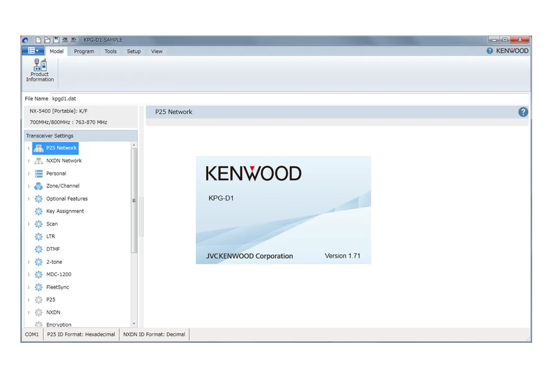Expand the Personal tree node
The height and width of the screenshot is (379, 552).
point(29,174)
